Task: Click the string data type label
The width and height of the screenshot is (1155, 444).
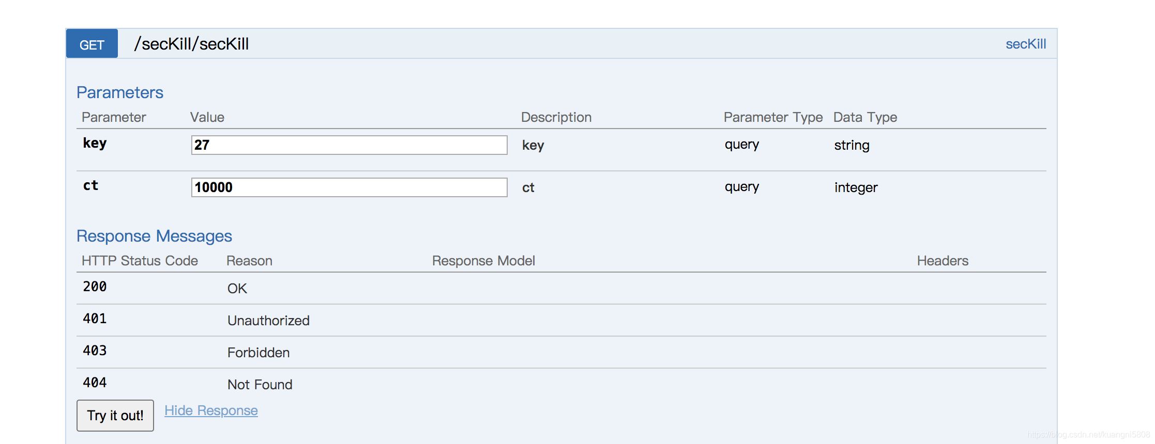Action: click(852, 146)
